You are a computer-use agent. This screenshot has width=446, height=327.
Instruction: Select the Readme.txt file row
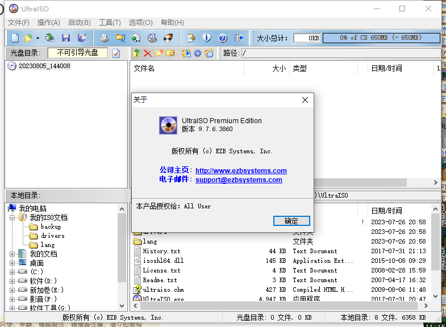pos(280,280)
